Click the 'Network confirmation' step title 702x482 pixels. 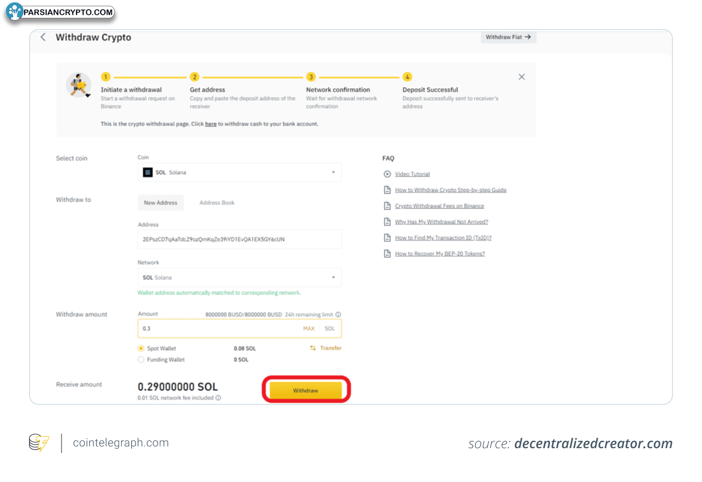338,90
